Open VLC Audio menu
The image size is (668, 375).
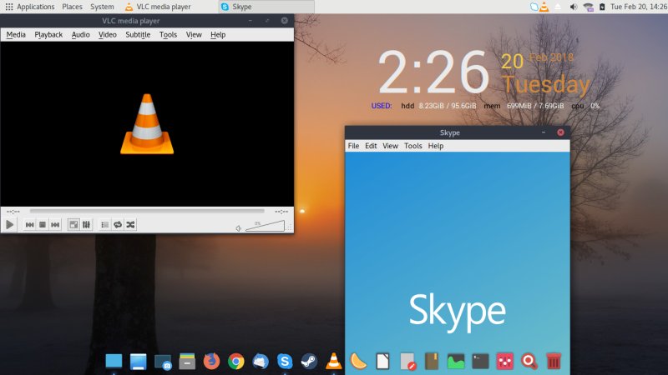coord(80,34)
